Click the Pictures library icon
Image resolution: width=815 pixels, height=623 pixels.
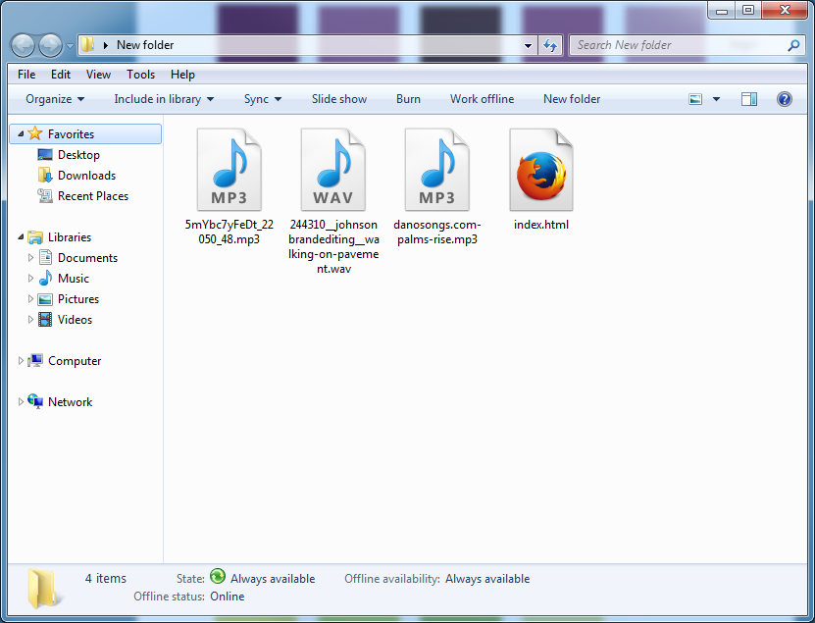point(45,299)
